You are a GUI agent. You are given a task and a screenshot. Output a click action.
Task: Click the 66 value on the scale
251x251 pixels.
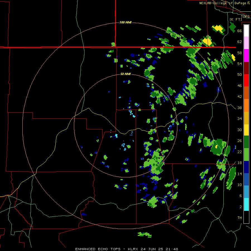click(240, 31)
